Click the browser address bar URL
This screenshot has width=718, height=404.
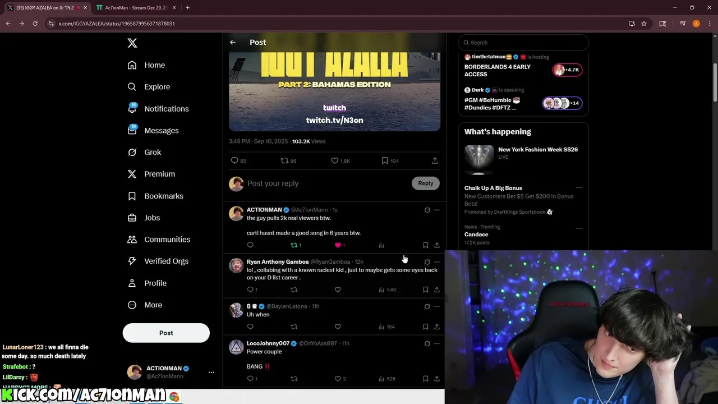(x=117, y=24)
